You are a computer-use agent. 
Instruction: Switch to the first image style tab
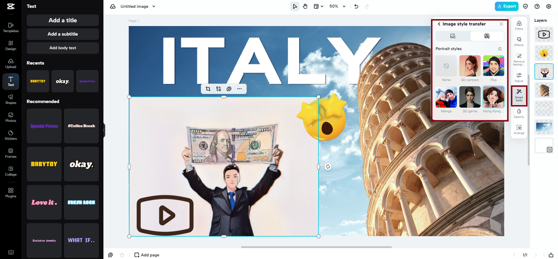(x=453, y=36)
